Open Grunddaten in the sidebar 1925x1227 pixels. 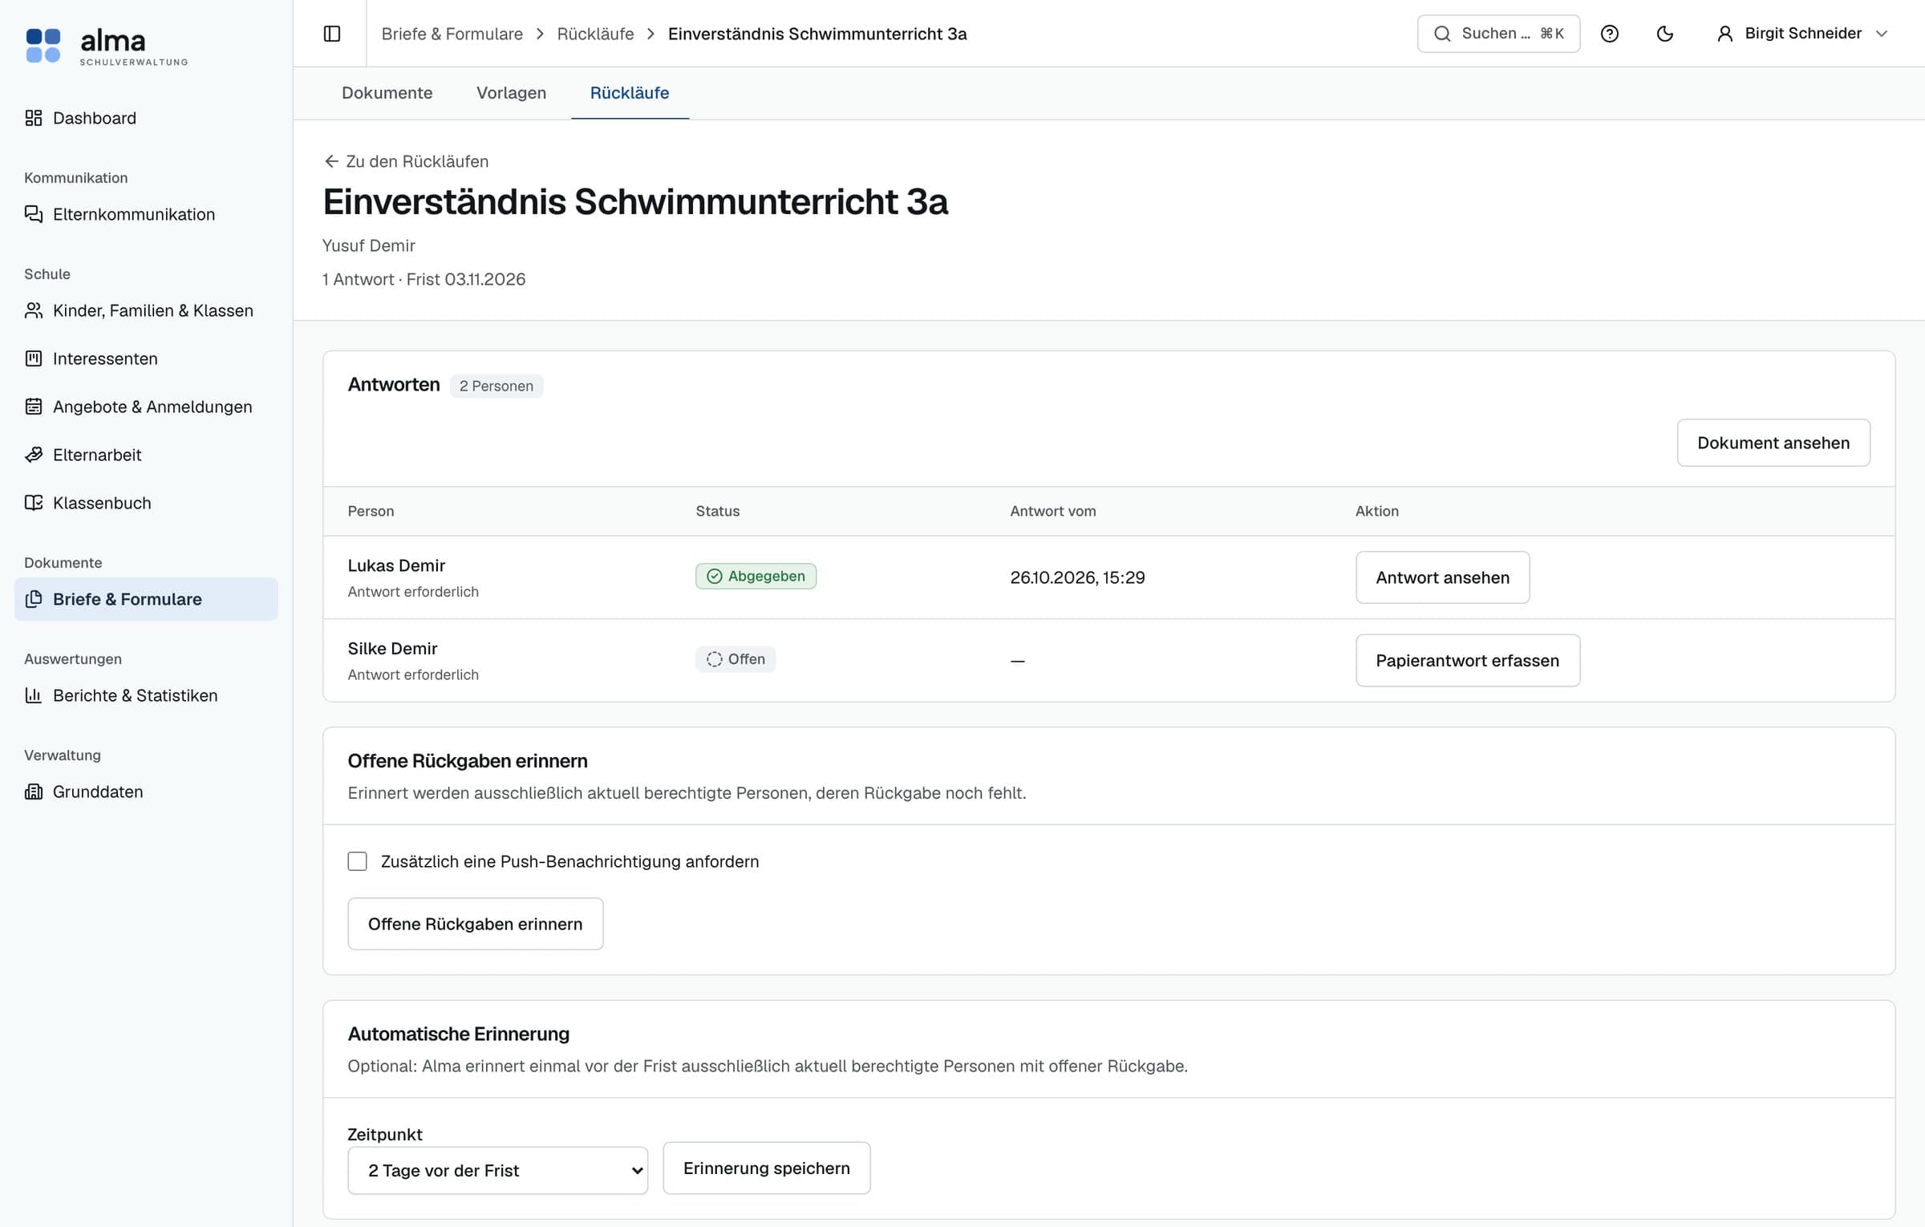tap(146, 792)
